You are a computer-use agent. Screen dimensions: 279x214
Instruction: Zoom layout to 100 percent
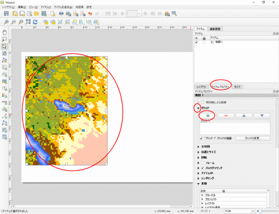[x=21, y=22]
